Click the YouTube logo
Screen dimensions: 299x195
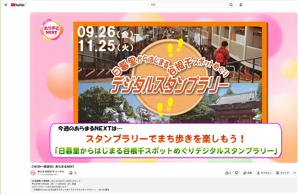tap(18, 5)
